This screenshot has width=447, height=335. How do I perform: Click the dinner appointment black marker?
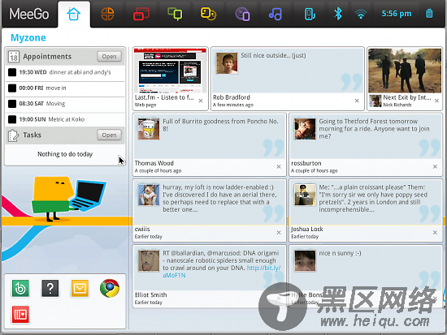12,72
